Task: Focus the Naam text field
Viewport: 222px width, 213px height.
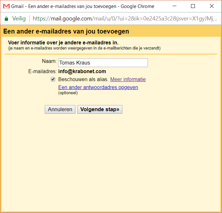Action: click(x=103, y=63)
